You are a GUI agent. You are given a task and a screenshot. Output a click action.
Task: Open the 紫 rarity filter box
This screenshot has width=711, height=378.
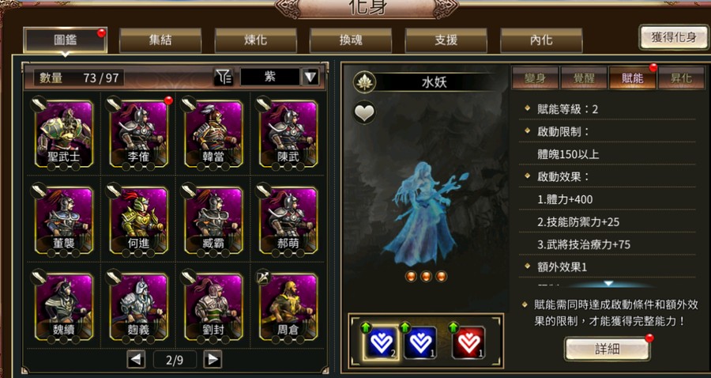270,77
